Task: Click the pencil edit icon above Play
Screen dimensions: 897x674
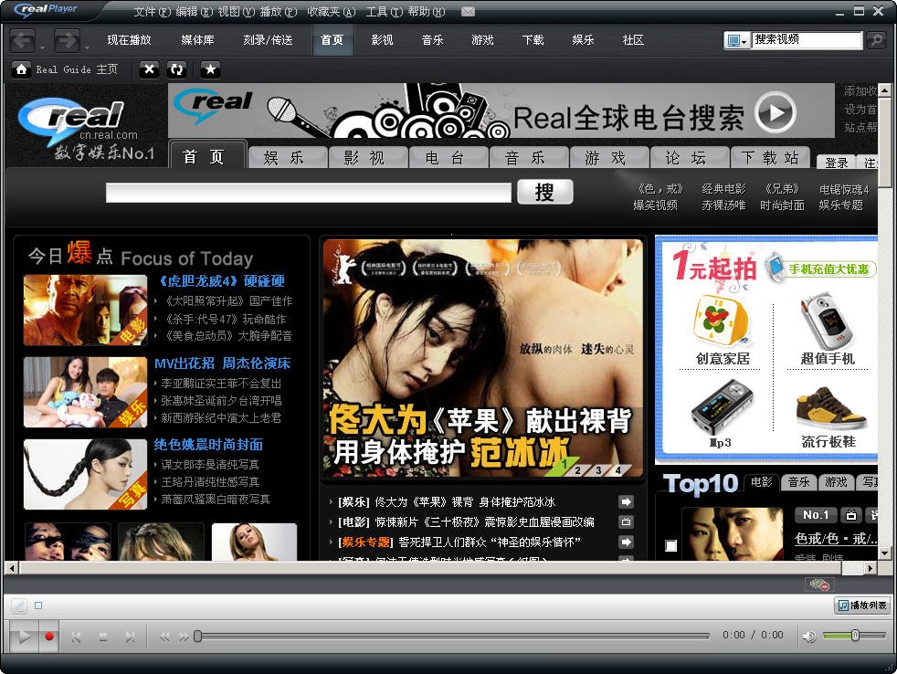Action: point(19,606)
